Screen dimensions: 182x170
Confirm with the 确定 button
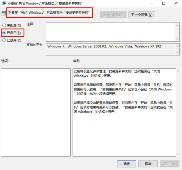(126, 164)
